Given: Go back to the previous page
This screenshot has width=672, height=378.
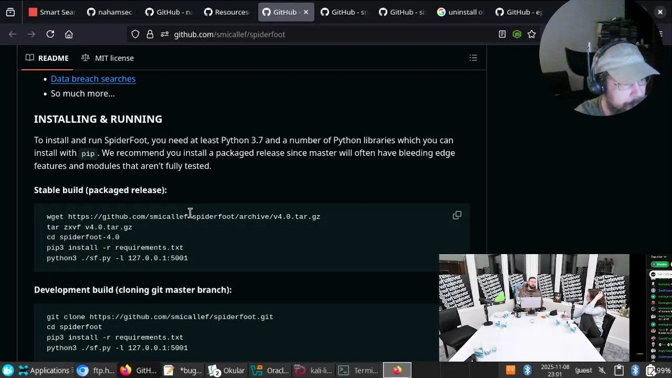Looking at the screenshot, I should 13,34.
